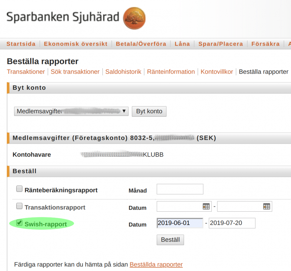Click the Swish end date field 2019-07-20
291x271 pixels.
tap(232, 223)
